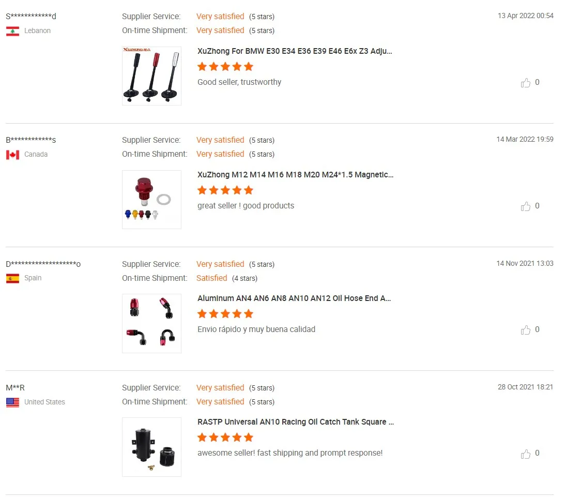Open magnetic drain plug product image
The height and width of the screenshot is (497, 565).
coord(151,200)
